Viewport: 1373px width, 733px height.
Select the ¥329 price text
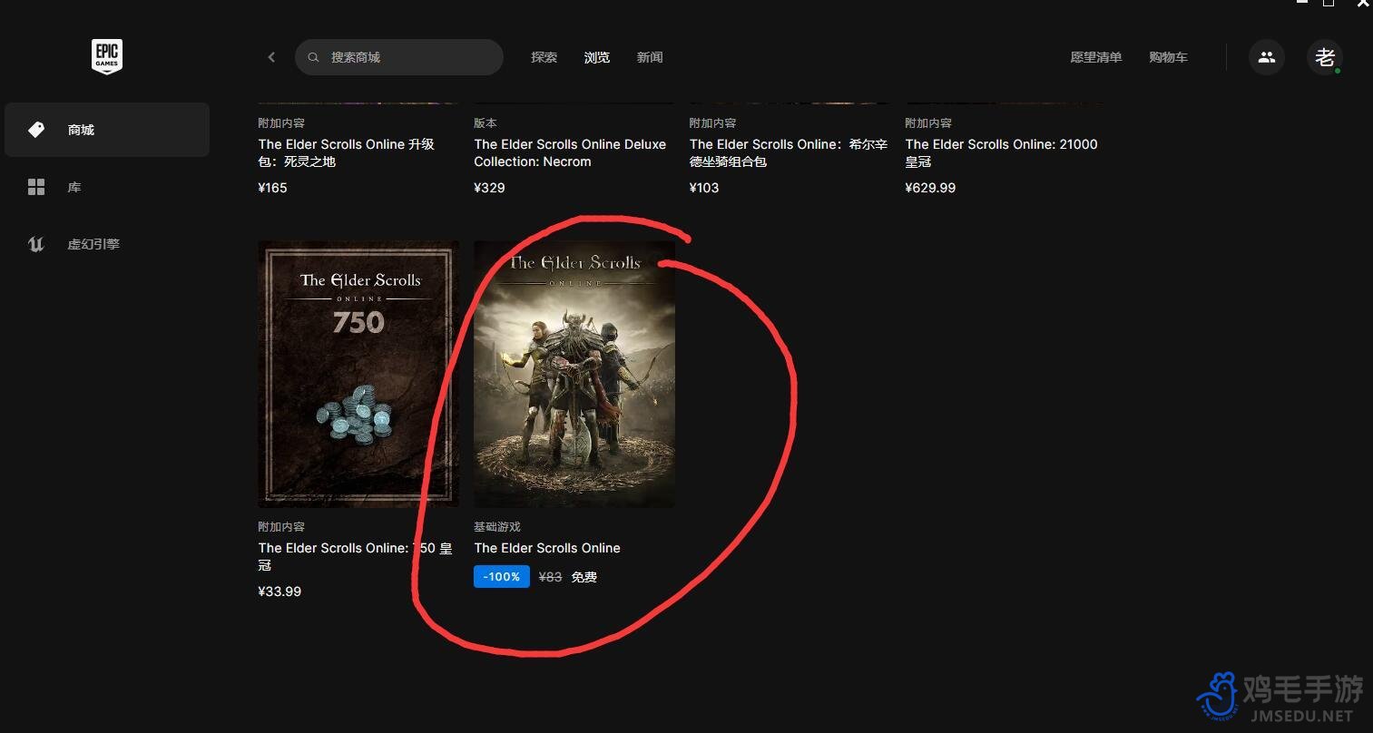click(489, 188)
